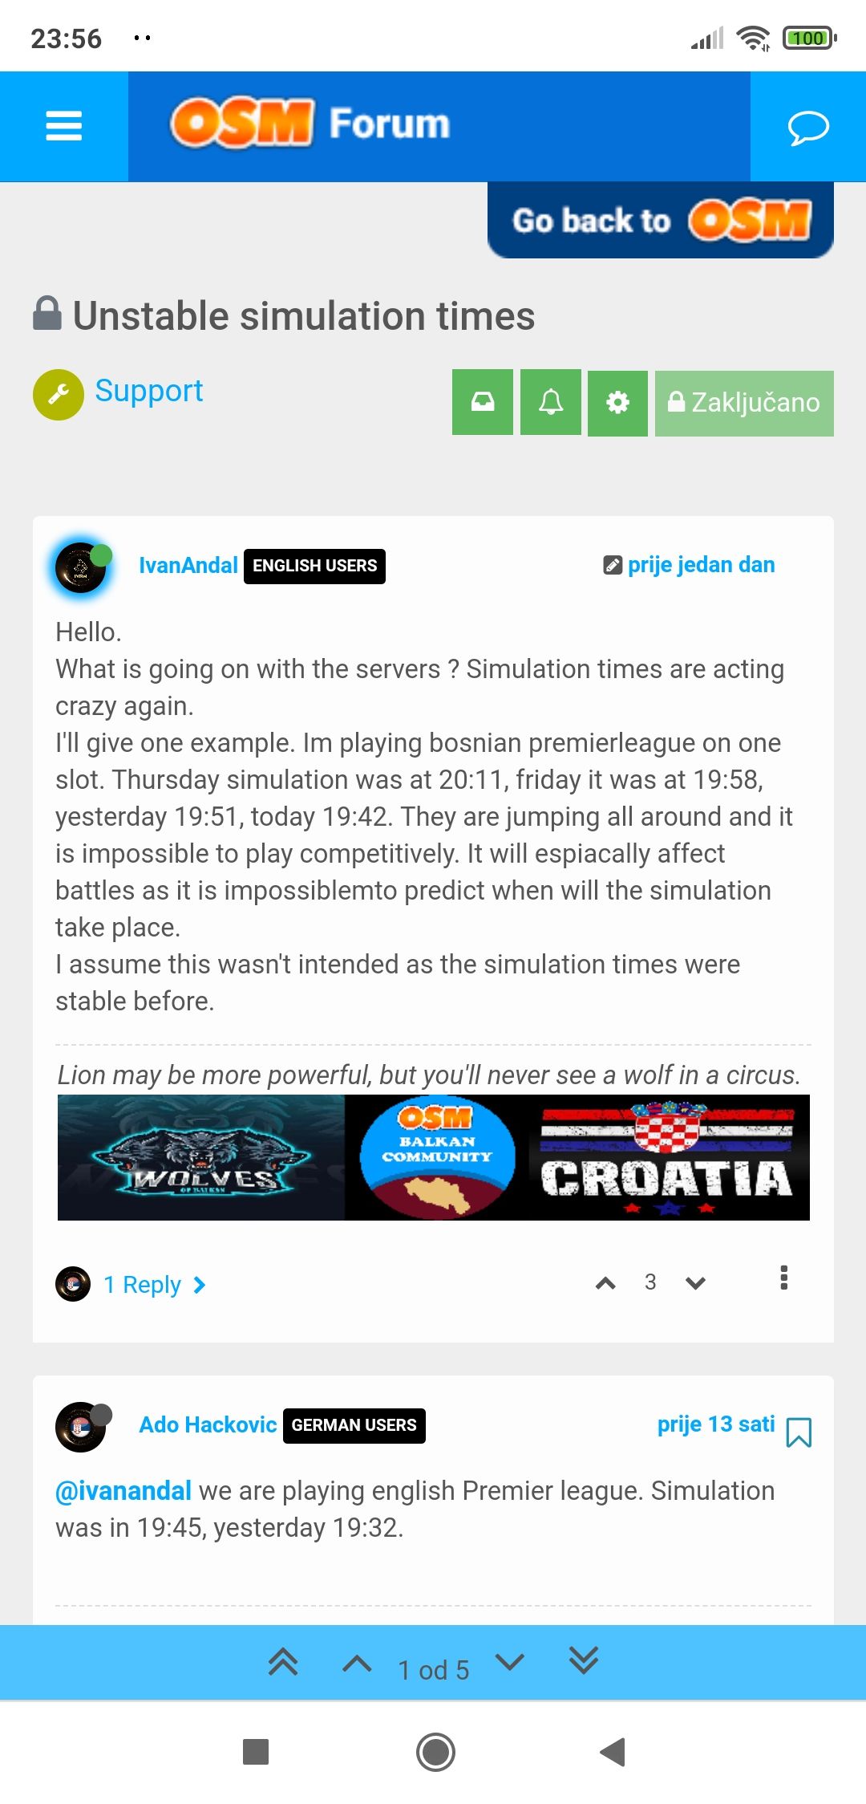Go to next post single down chevron
This screenshot has width=866, height=1804.
(510, 1661)
